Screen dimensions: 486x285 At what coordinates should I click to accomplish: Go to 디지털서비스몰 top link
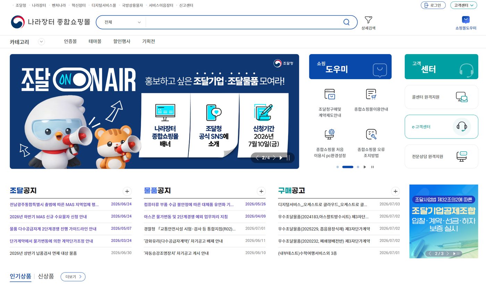(104, 5)
